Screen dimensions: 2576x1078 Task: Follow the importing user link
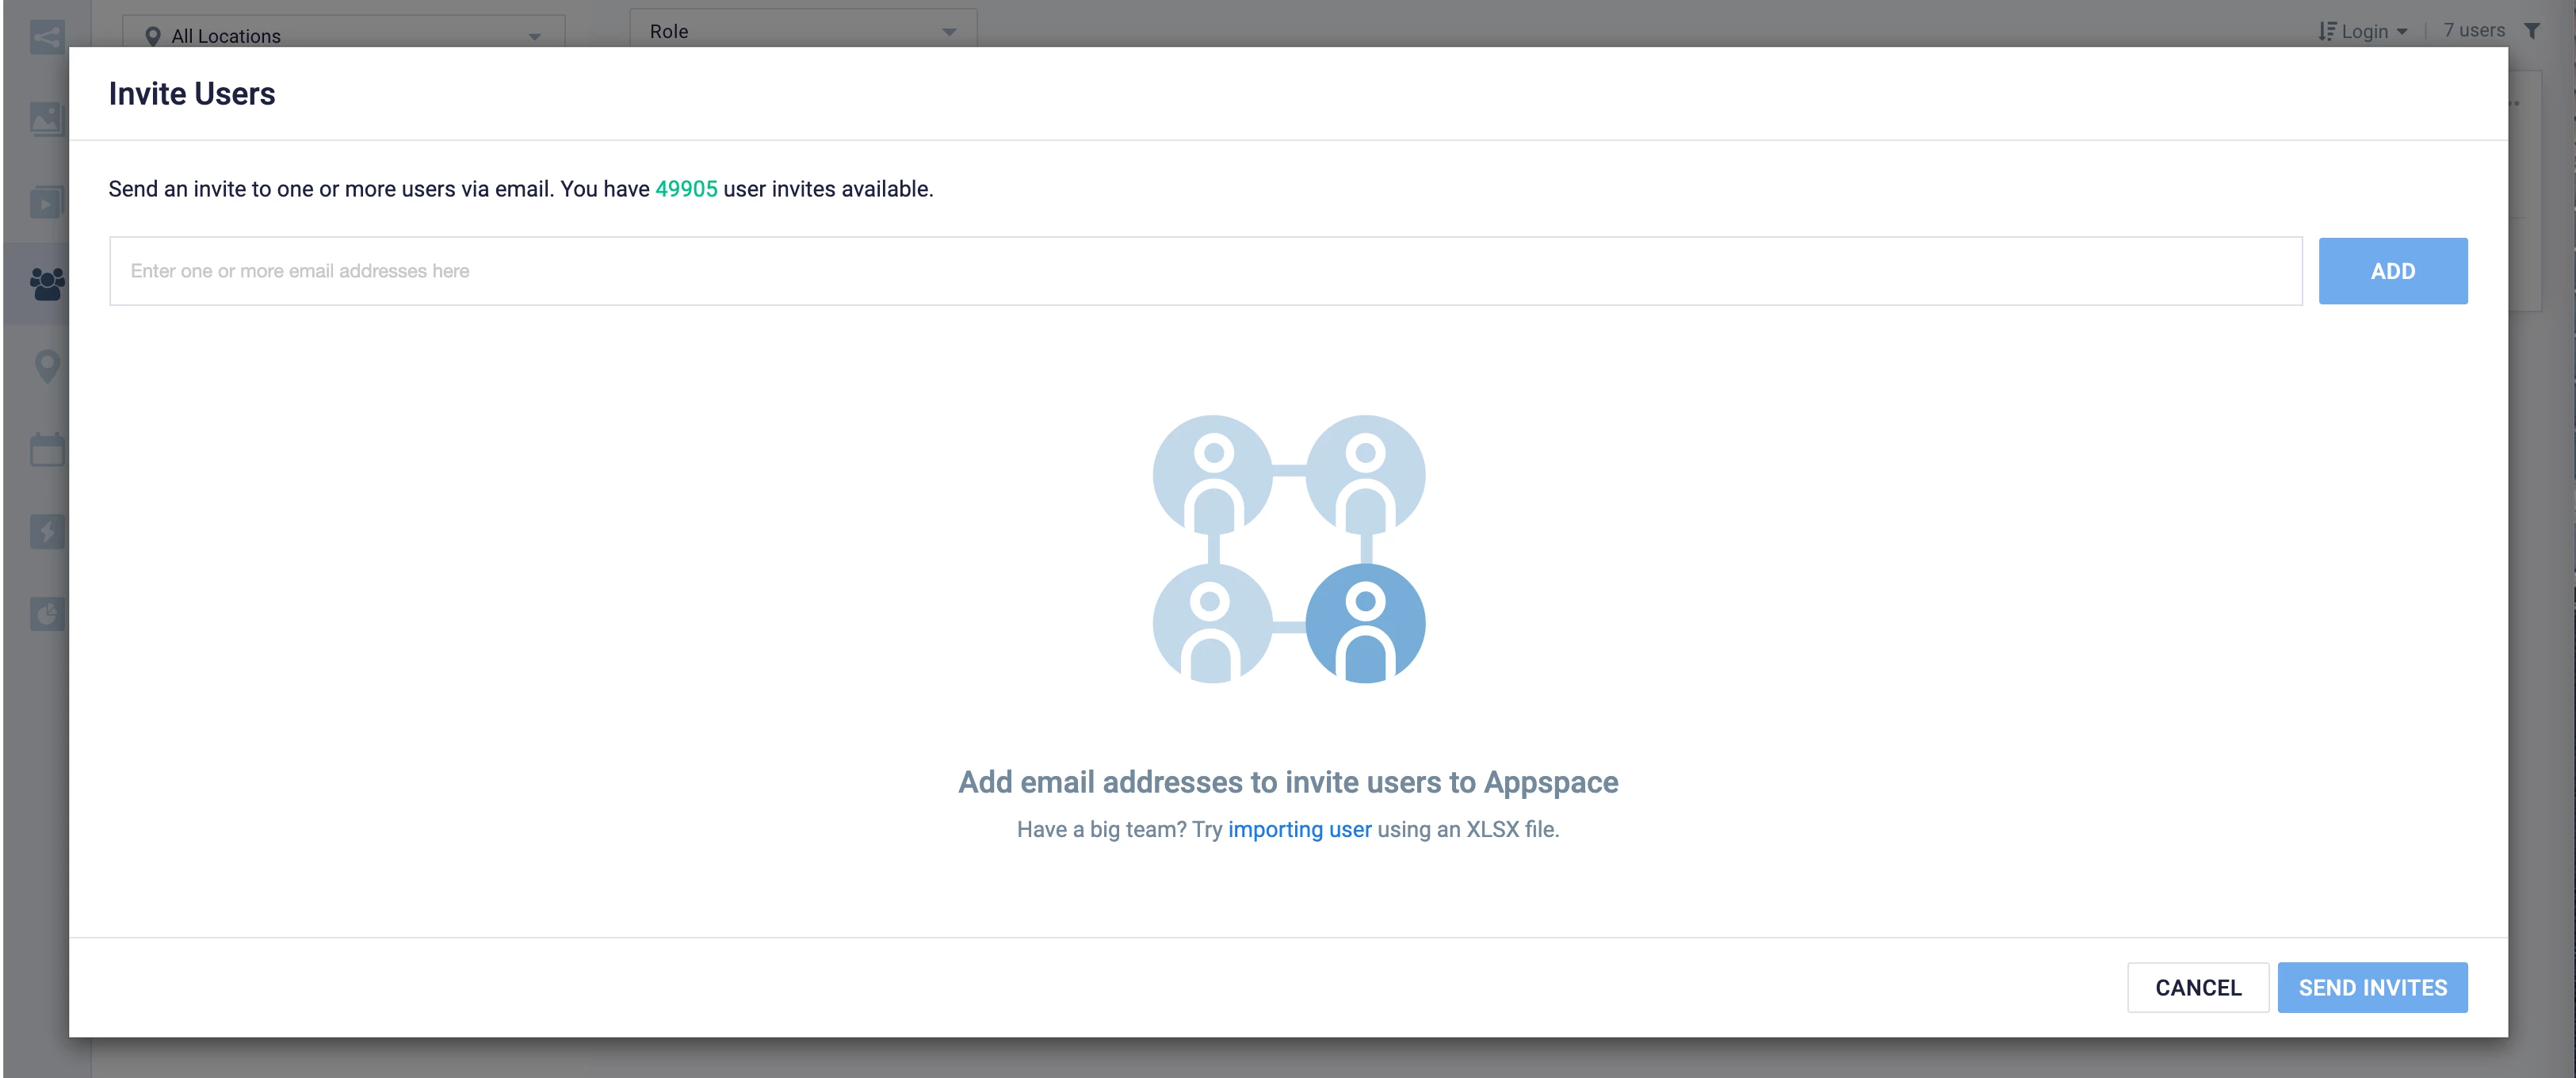tap(1299, 829)
